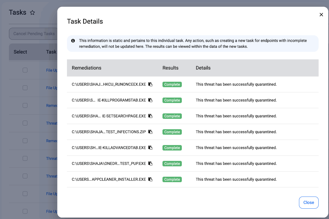Click Complete badge for TEST_PUP.EXE
Screen dimensions: 329x219
click(172, 163)
